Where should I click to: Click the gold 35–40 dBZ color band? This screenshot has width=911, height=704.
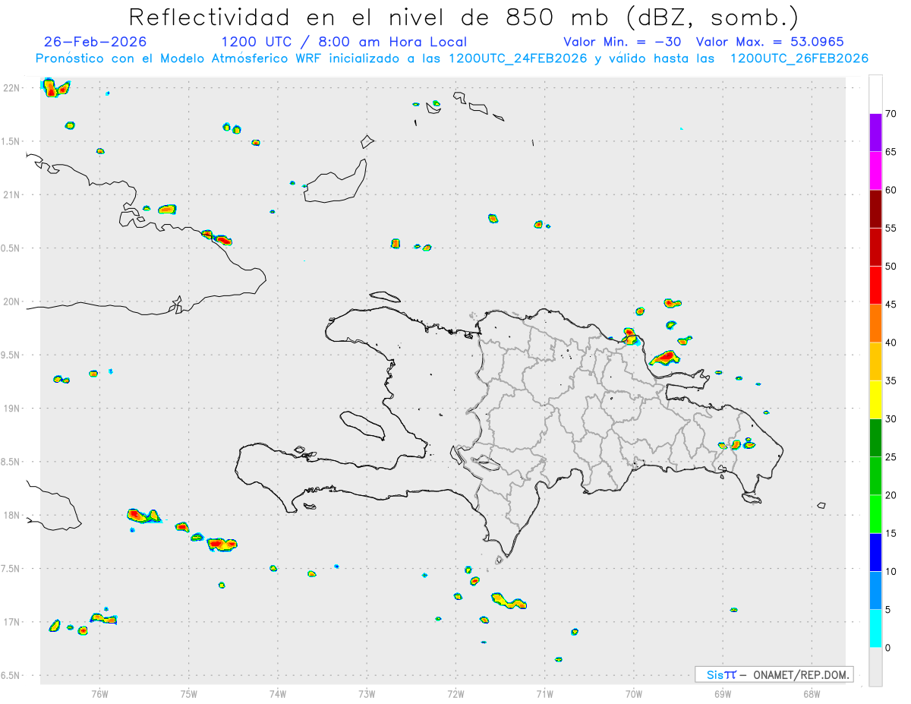tap(875, 361)
